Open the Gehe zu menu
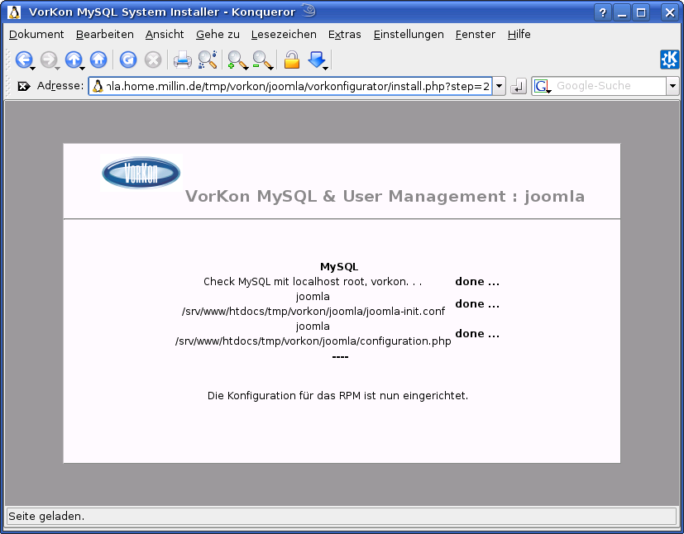 218,35
